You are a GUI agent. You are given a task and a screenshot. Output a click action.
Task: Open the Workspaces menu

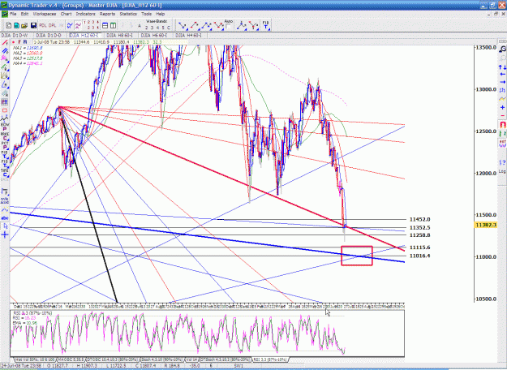click(x=45, y=14)
